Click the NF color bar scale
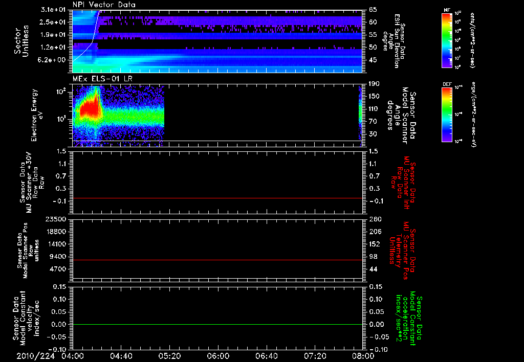The height and width of the screenshot is (362, 524). coord(447,40)
